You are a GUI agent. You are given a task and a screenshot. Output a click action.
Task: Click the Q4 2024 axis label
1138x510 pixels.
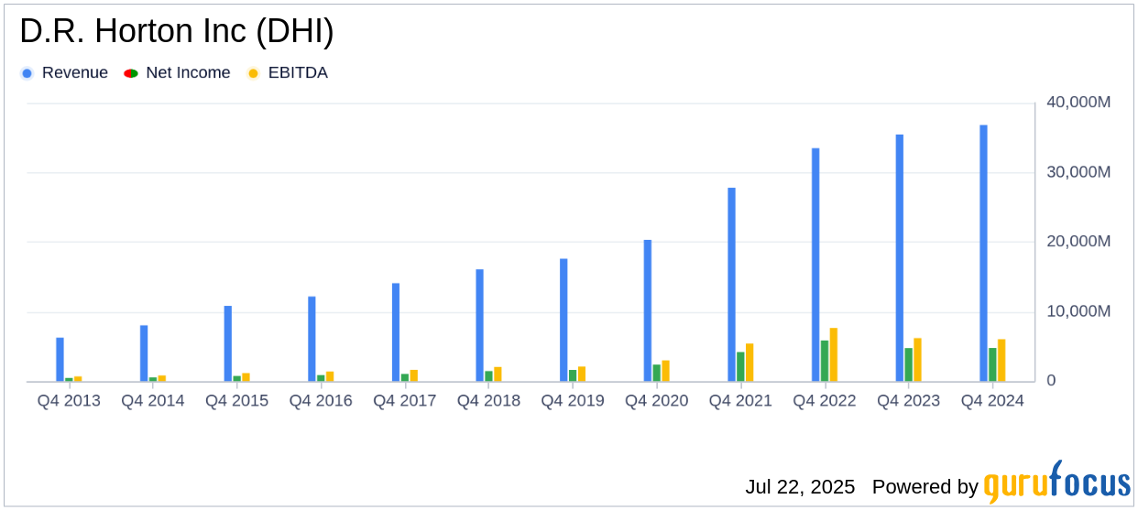tap(992, 401)
